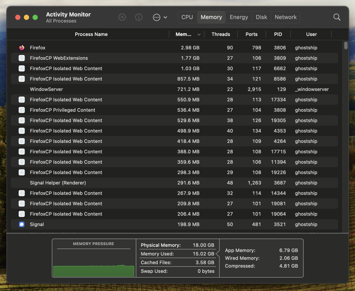Click the 857.5 MB memory value

188,79
